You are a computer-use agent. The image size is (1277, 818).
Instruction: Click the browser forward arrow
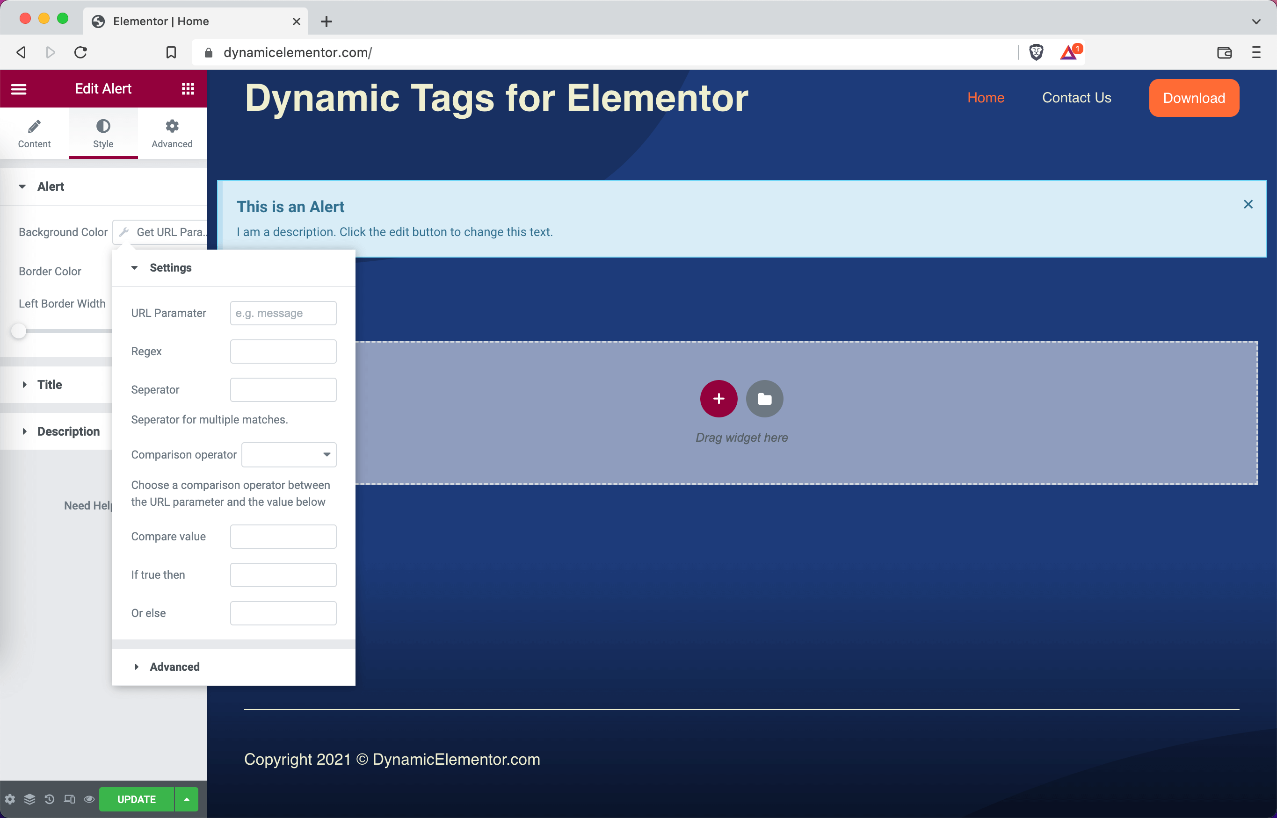point(51,52)
